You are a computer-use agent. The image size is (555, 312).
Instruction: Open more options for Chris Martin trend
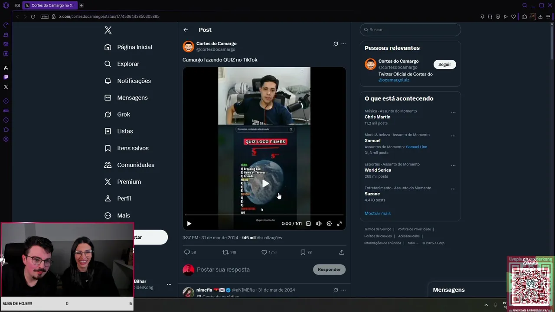coord(453,112)
